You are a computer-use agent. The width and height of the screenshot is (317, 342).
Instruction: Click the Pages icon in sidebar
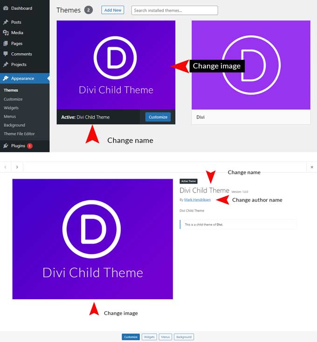click(6, 43)
